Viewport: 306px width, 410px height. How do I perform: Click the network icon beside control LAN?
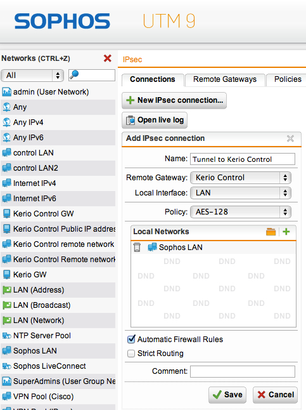(x=6, y=152)
